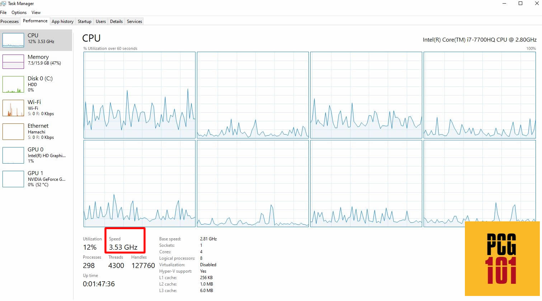Open the App history tab
Image resolution: width=542 pixels, height=301 pixels.
point(62,21)
